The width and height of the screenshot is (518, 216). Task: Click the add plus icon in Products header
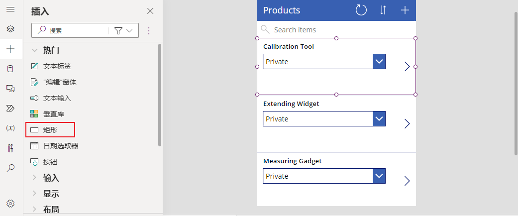tap(405, 10)
